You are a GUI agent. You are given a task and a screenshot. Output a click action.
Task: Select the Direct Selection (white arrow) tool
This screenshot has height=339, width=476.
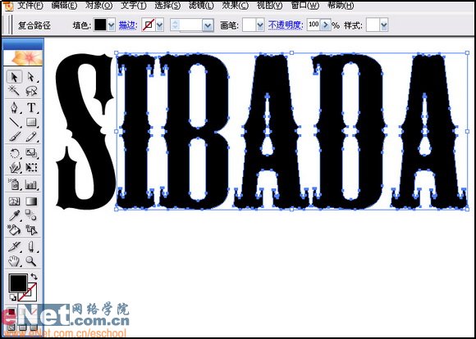pos(31,77)
